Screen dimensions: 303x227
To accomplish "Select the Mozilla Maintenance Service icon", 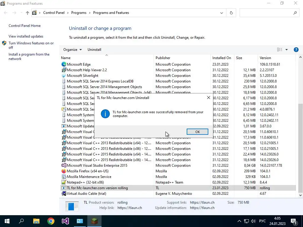I will coord(64,177).
